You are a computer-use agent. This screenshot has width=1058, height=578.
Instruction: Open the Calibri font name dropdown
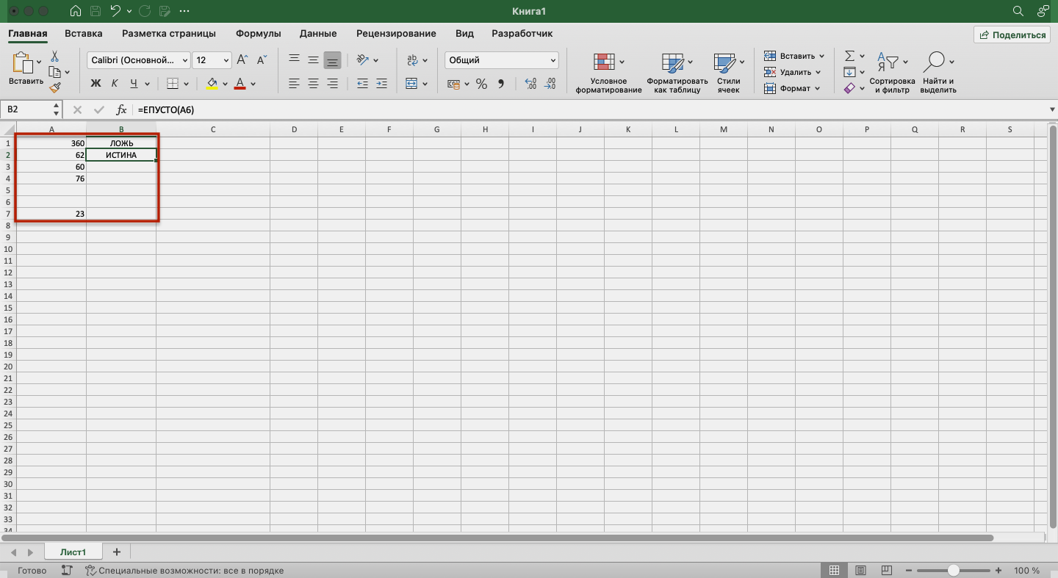(x=137, y=60)
